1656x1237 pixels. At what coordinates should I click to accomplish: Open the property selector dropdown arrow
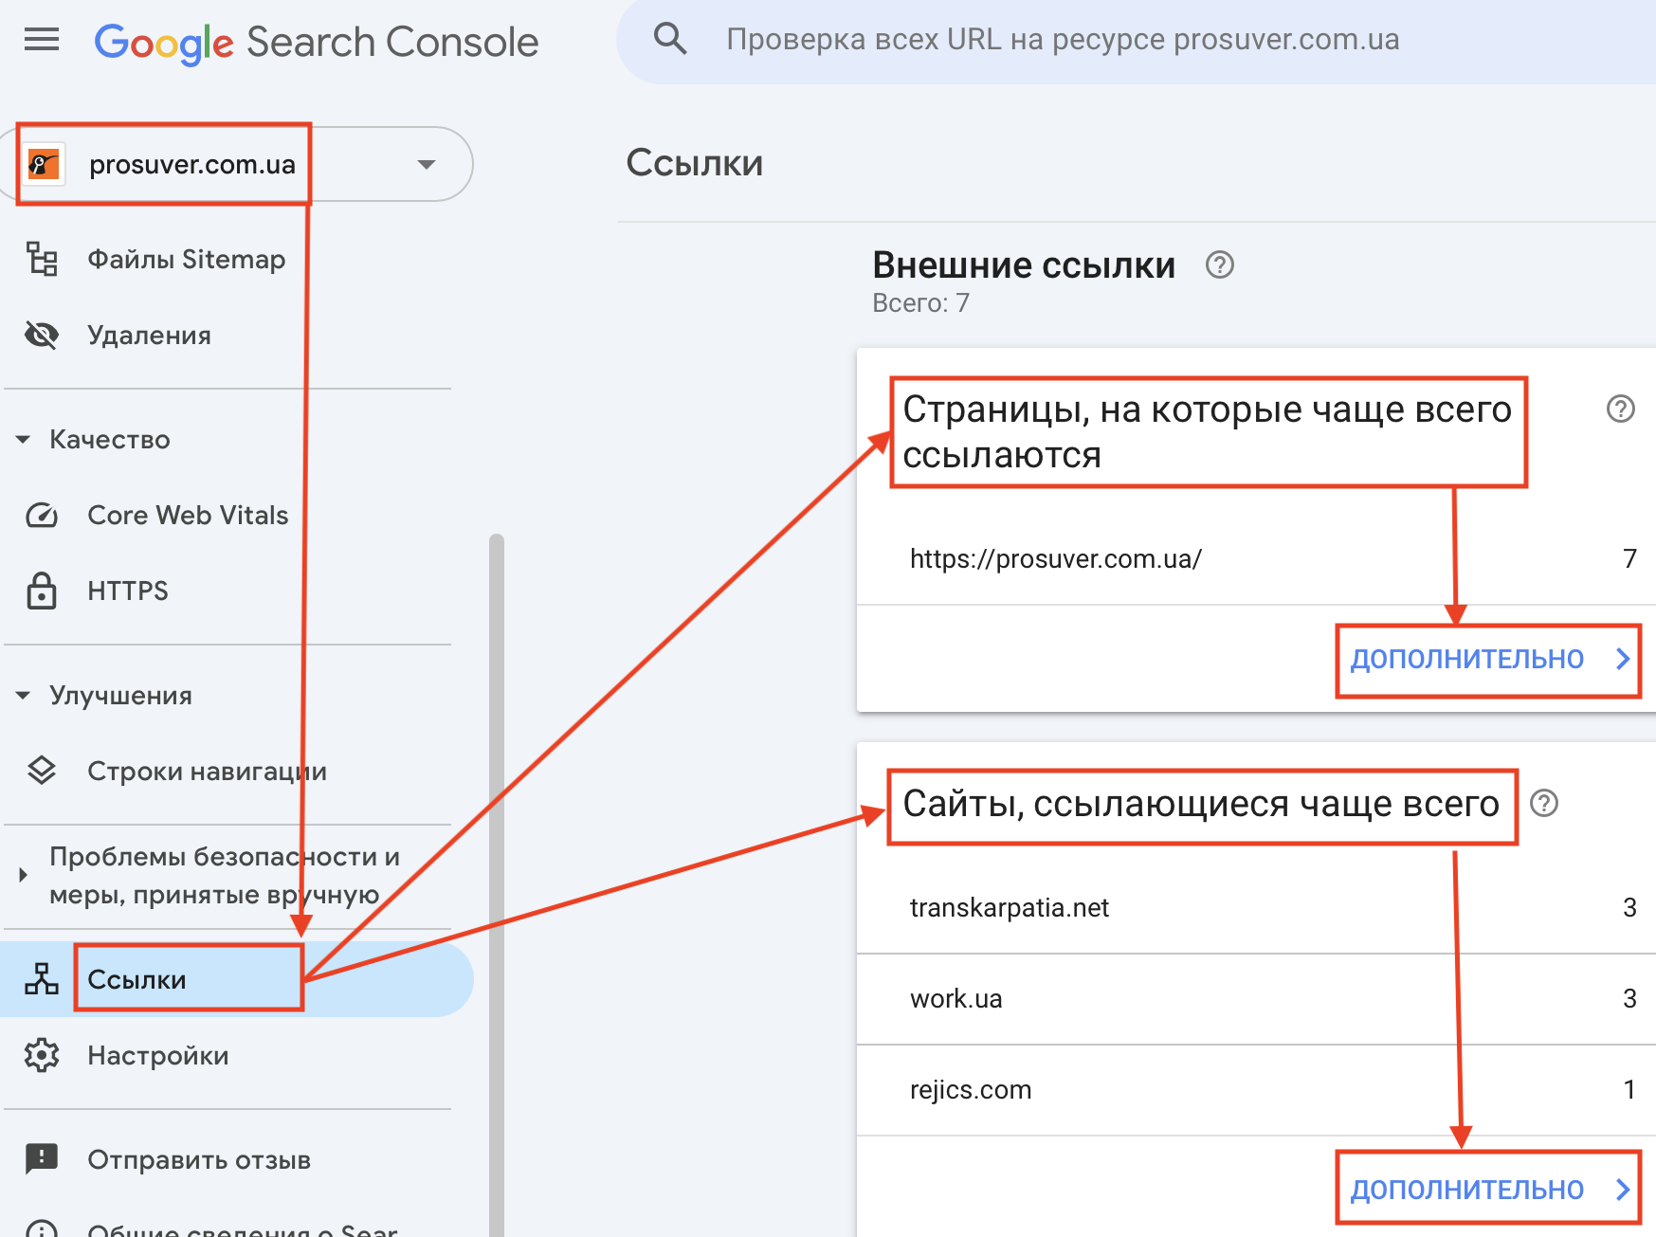tap(428, 163)
